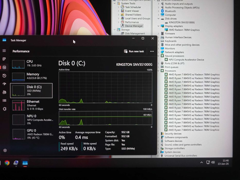This screenshot has height=180, width=240.
Task: Open the three-dots more options menu
Action: 152,51
